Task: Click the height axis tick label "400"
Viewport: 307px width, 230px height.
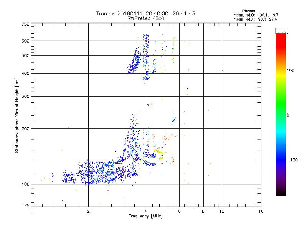Action: click(25, 74)
